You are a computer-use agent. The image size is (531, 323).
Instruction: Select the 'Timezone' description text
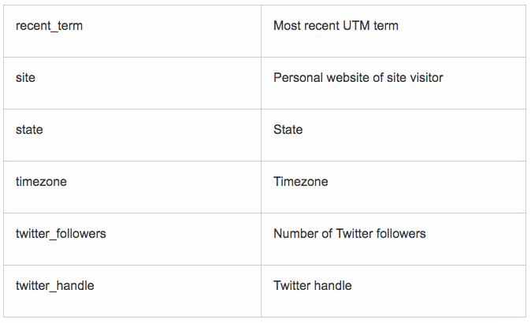(x=300, y=181)
